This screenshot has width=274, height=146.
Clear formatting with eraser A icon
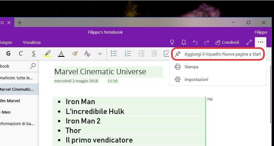coord(87,53)
